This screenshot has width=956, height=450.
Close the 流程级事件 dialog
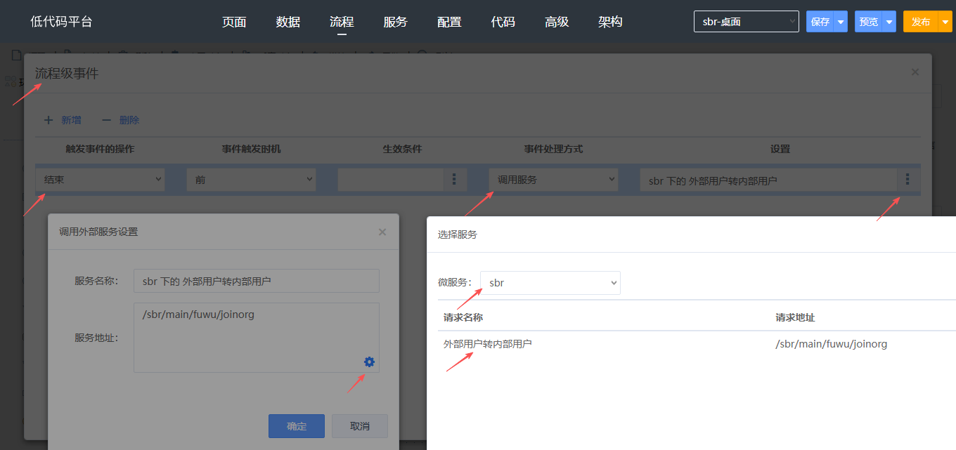coord(915,72)
